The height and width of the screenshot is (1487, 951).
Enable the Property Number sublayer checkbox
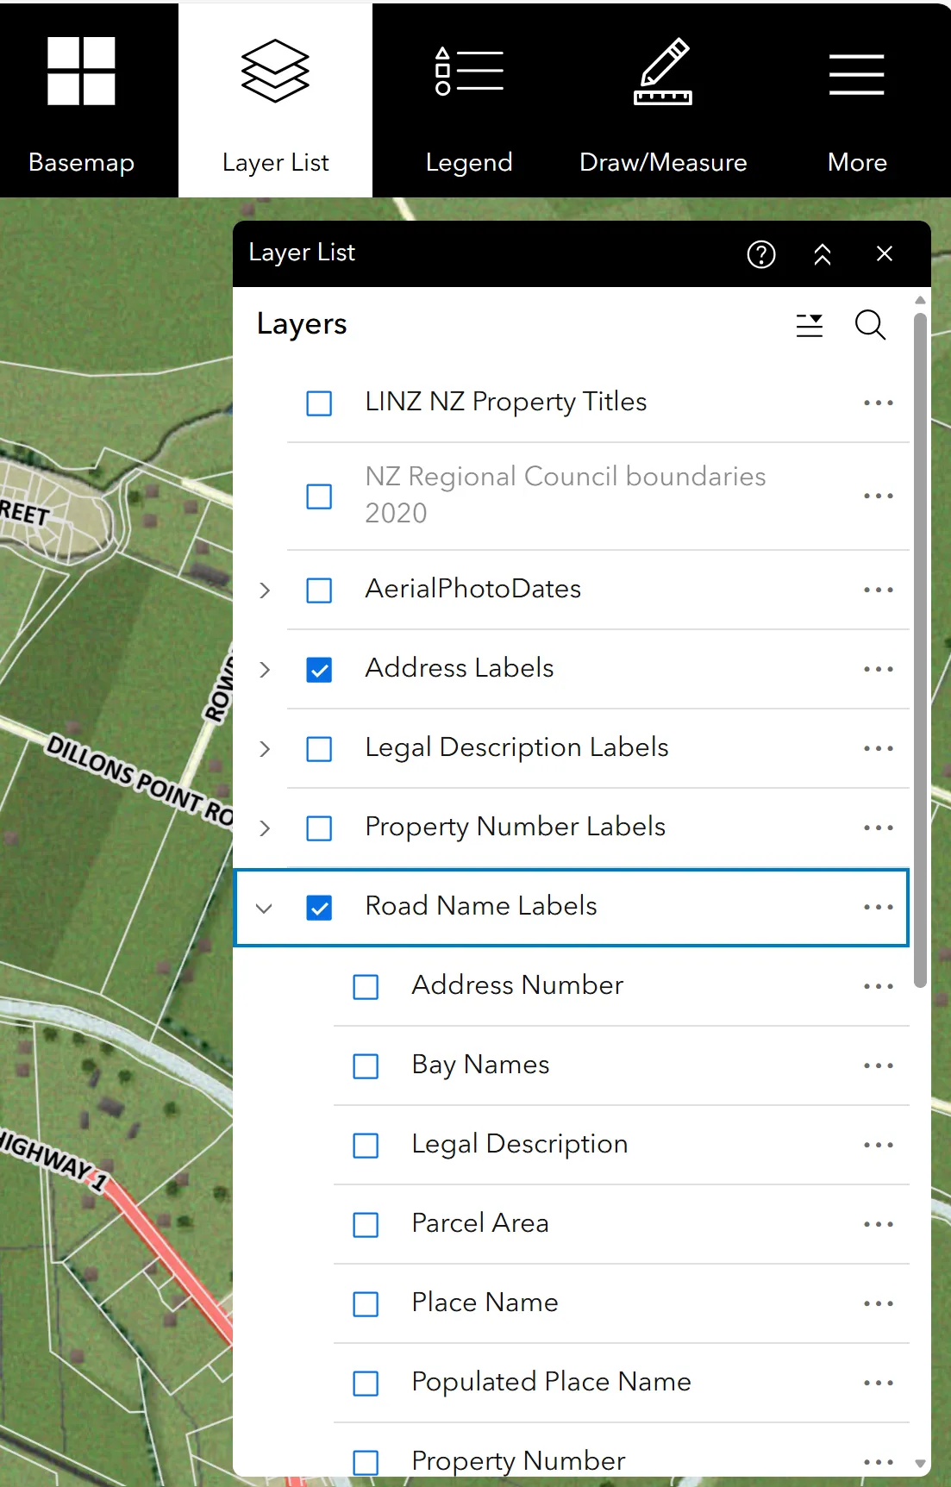366,1463
